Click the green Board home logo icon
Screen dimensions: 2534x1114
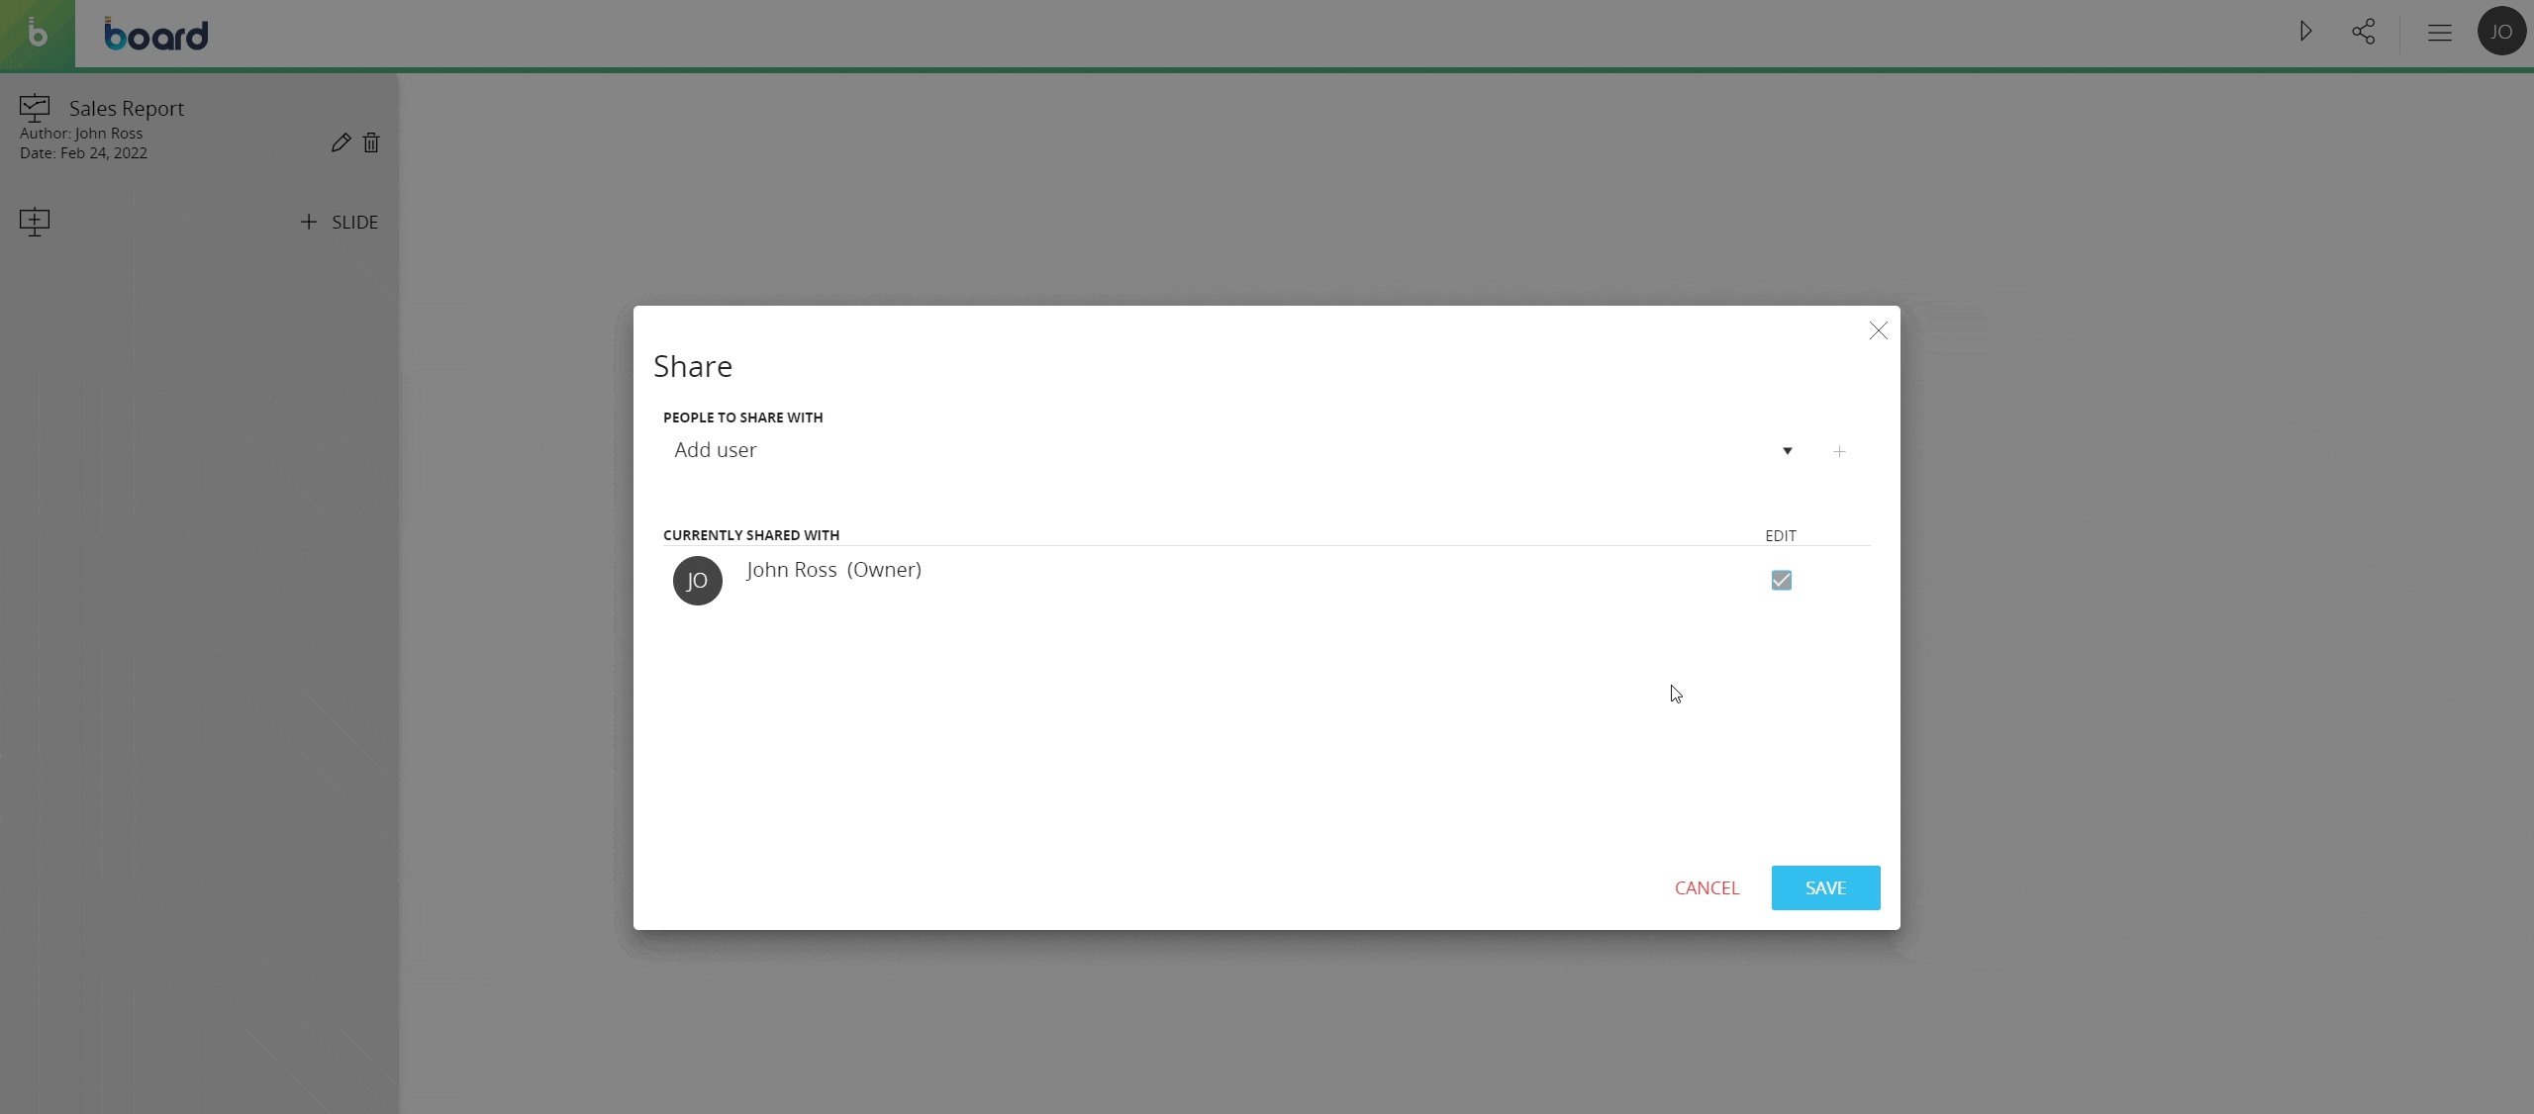[37, 34]
